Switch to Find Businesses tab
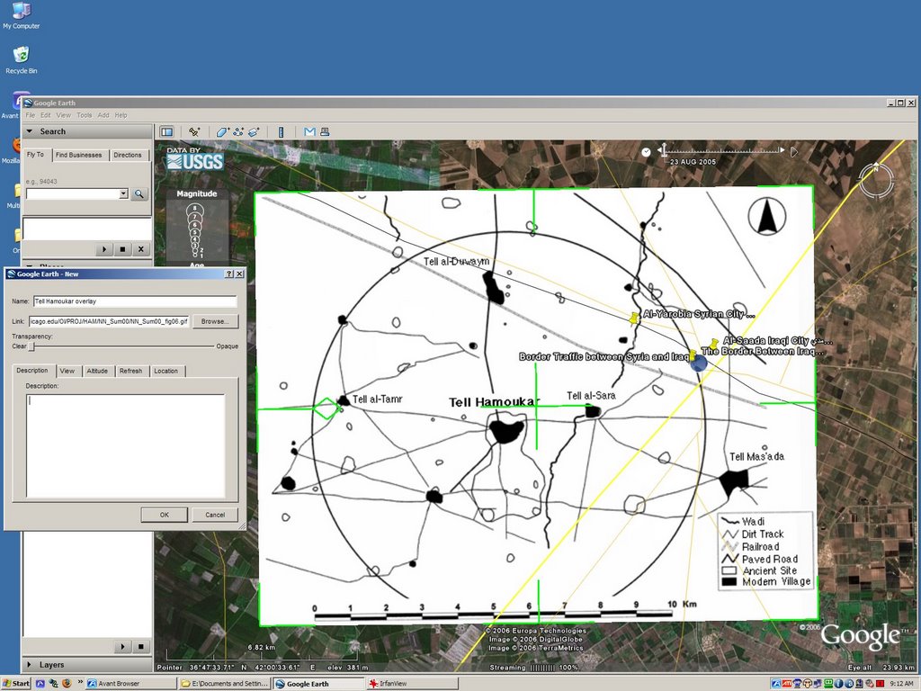The height and width of the screenshot is (691, 921). pyautogui.click(x=79, y=155)
